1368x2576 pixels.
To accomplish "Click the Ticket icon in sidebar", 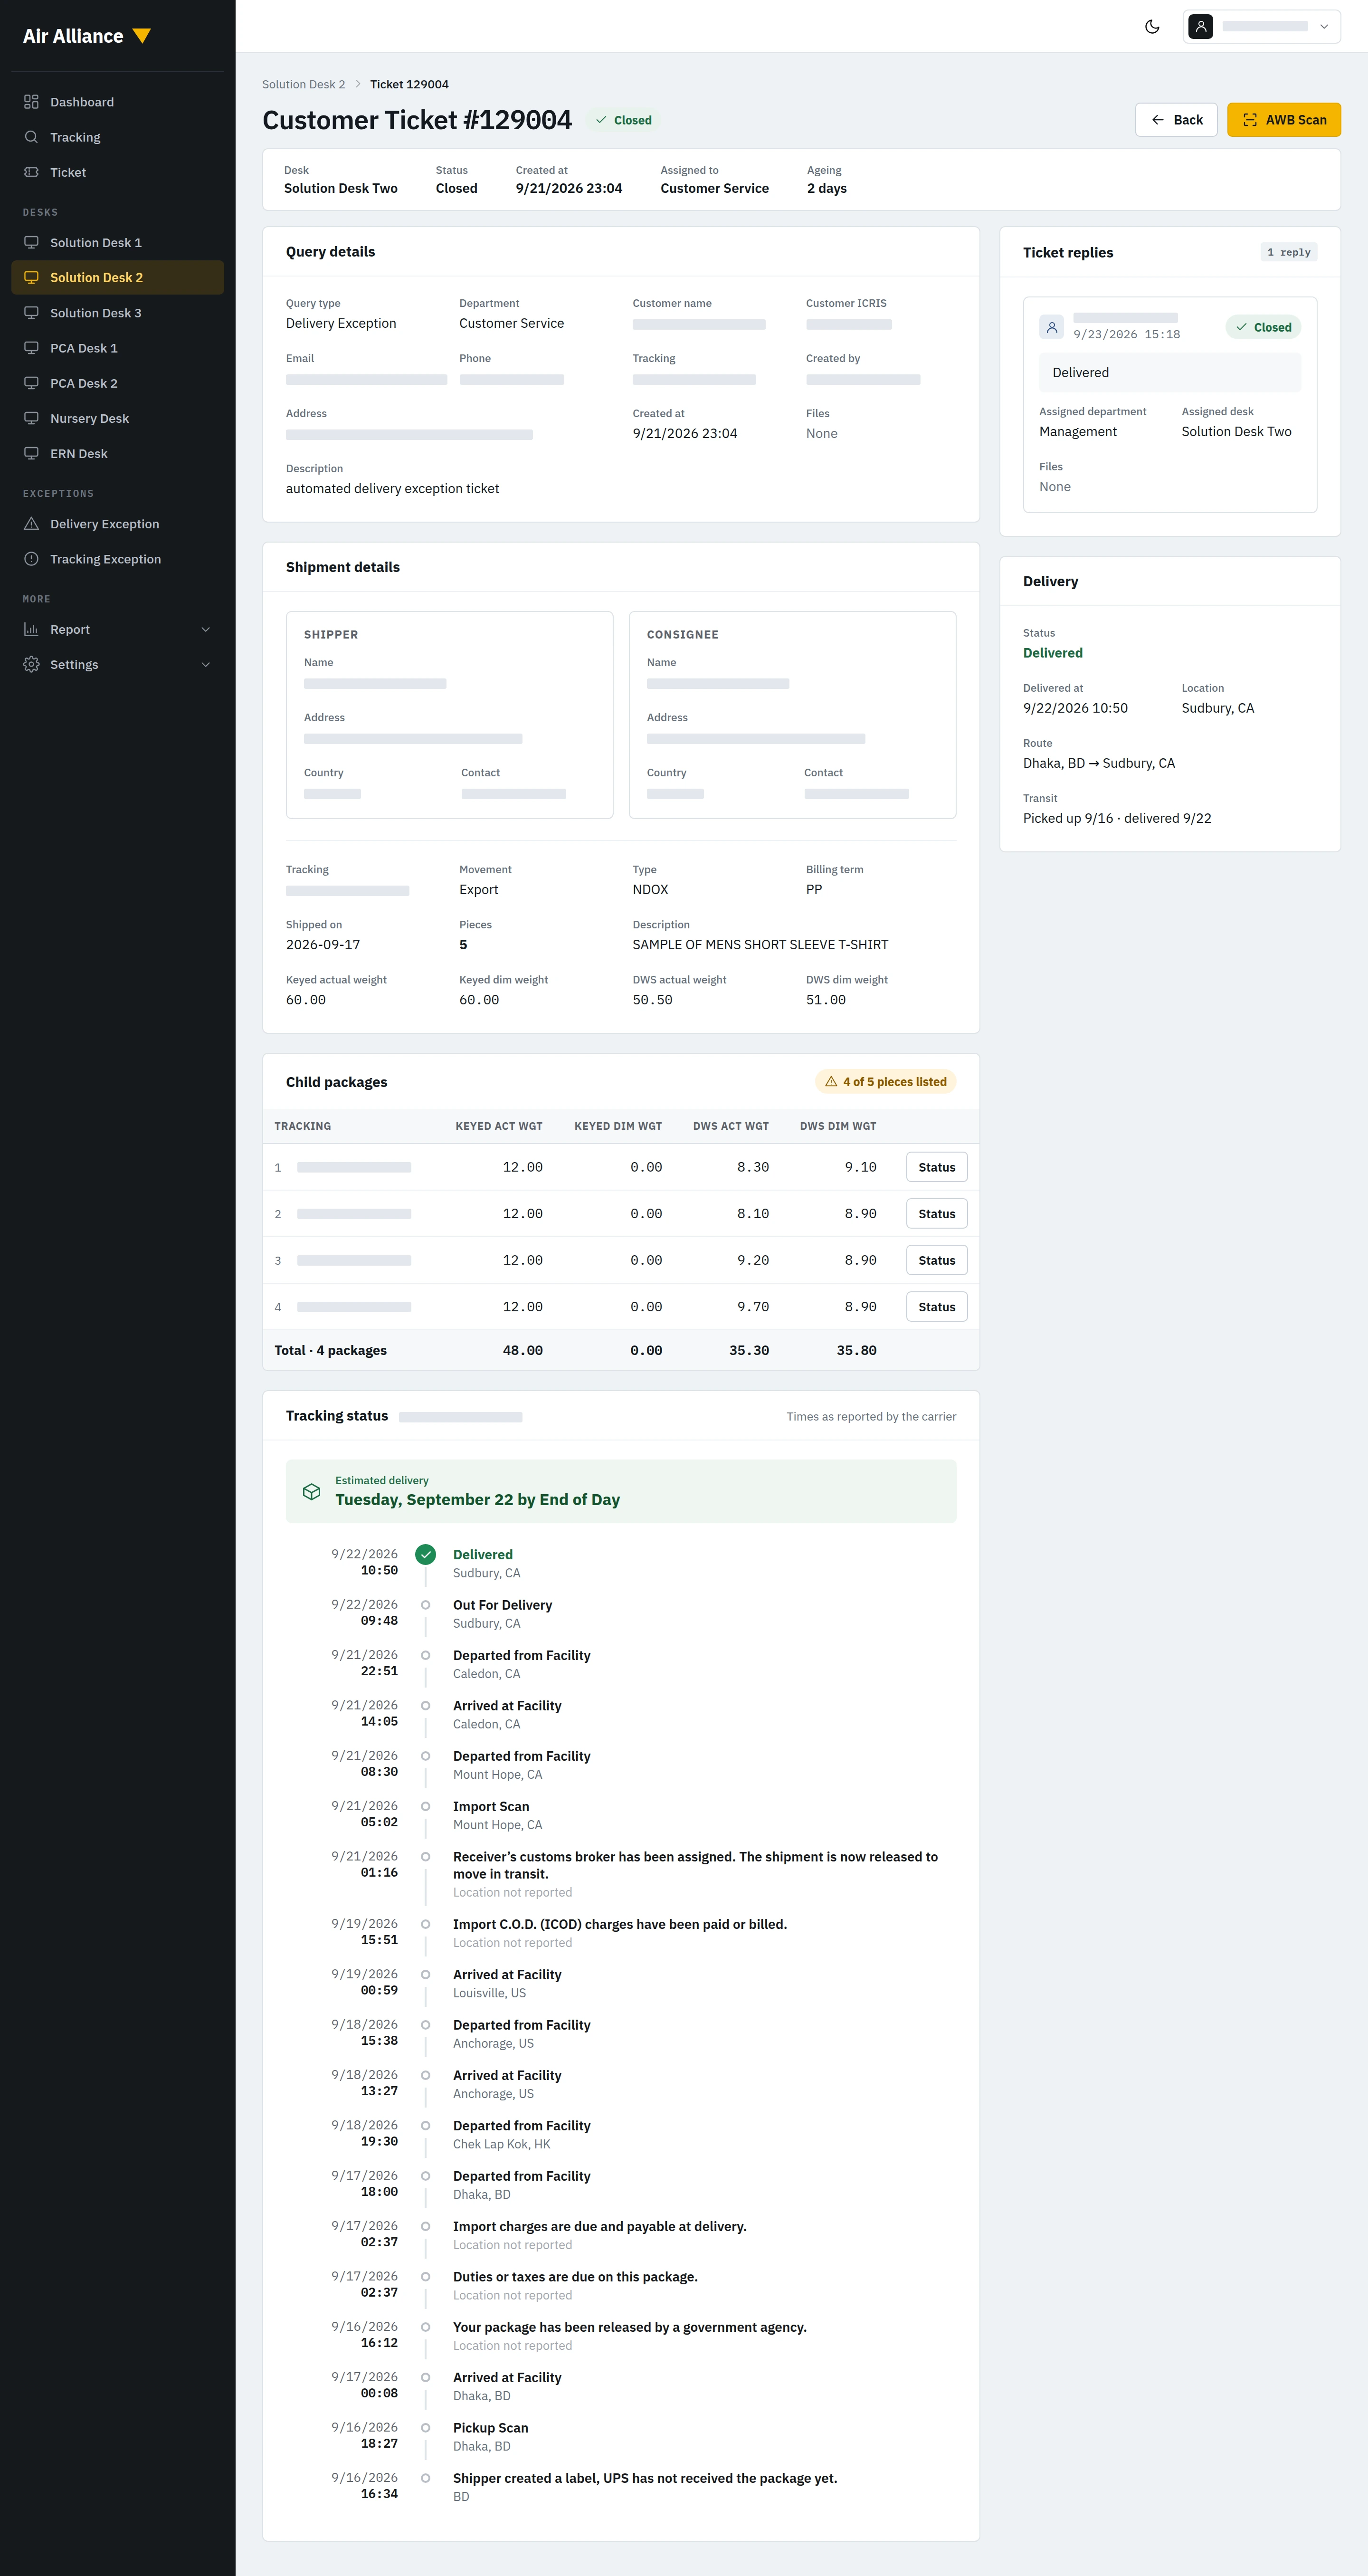I will coord(31,172).
